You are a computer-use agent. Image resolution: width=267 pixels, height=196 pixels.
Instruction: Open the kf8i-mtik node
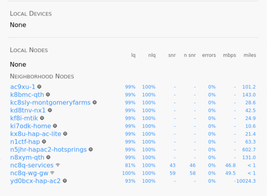point(24,118)
